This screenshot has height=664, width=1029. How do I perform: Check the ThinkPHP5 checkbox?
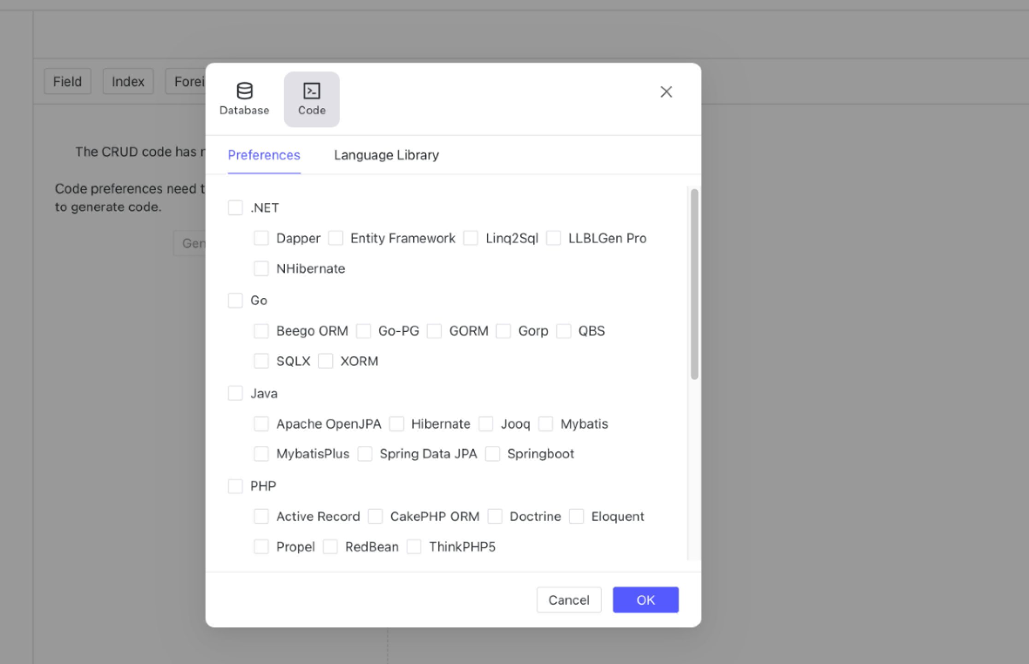tap(414, 547)
